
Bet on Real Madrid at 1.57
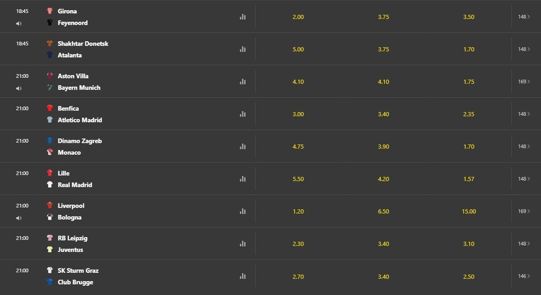click(x=469, y=179)
